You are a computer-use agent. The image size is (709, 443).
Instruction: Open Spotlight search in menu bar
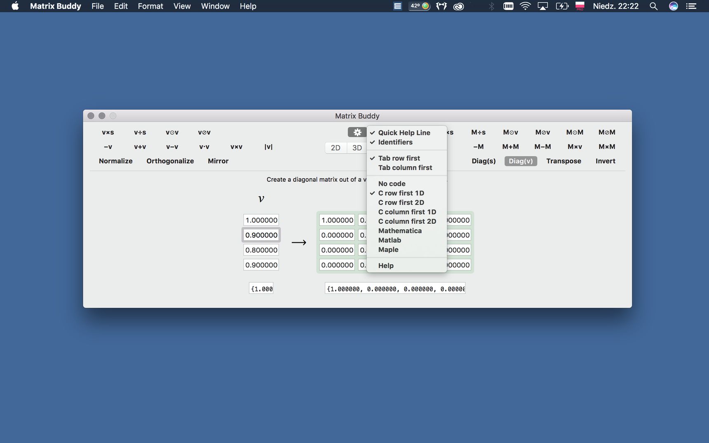653,6
